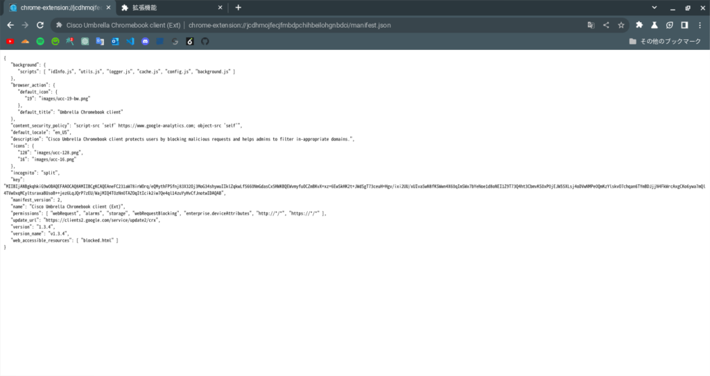This screenshot has height=376, width=710.
Task: Open the GitHub bookmark
Action: tap(205, 42)
